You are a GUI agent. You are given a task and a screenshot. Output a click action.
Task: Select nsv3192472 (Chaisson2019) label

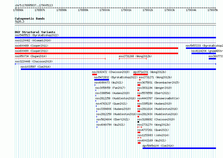(x=111, y=72)
